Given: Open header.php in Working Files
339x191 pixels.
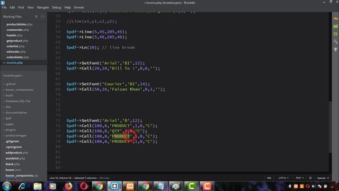Looking at the screenshot, I should 14,36.
